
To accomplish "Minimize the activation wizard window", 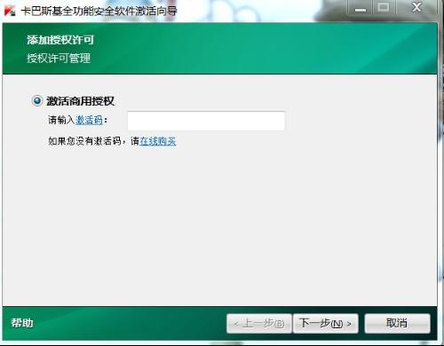I will point(361,8).
